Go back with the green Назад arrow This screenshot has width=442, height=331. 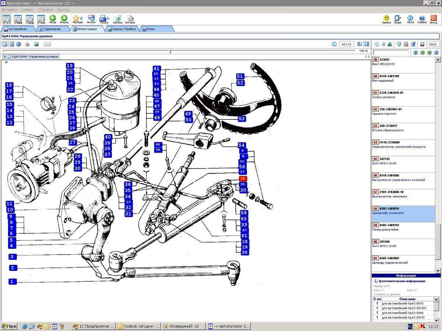53,19
